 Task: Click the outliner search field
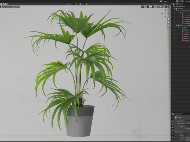tap(186, 4)
